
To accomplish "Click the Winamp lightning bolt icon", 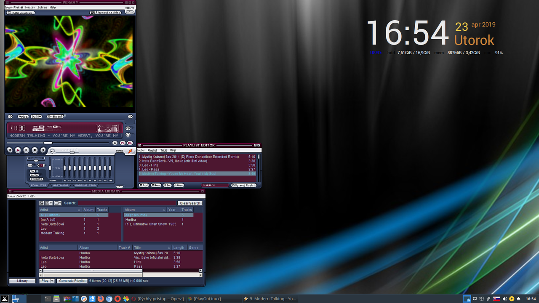I will 130,151.
